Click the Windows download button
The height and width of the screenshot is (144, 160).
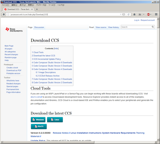click(38, 120)
